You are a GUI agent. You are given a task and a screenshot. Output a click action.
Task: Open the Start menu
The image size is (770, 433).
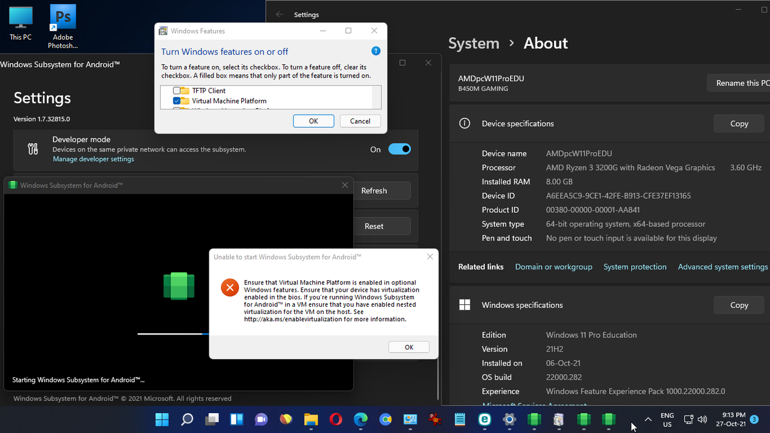[162, 419]
